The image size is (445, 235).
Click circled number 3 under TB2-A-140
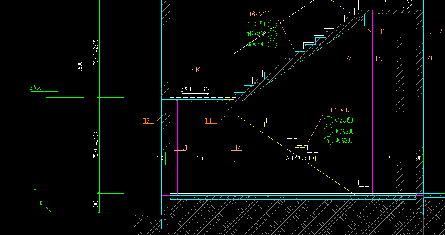pos(328,141)
